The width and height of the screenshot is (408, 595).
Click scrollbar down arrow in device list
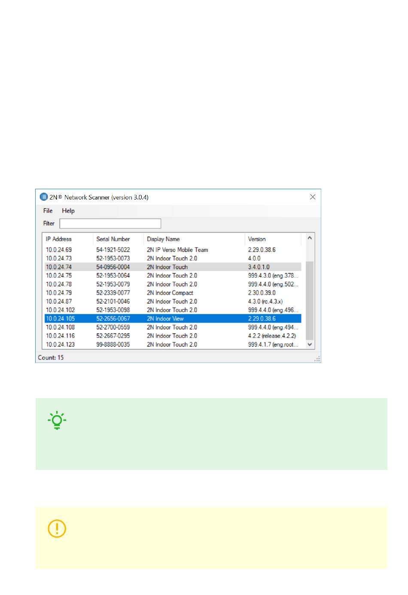(x=310, y=344)
